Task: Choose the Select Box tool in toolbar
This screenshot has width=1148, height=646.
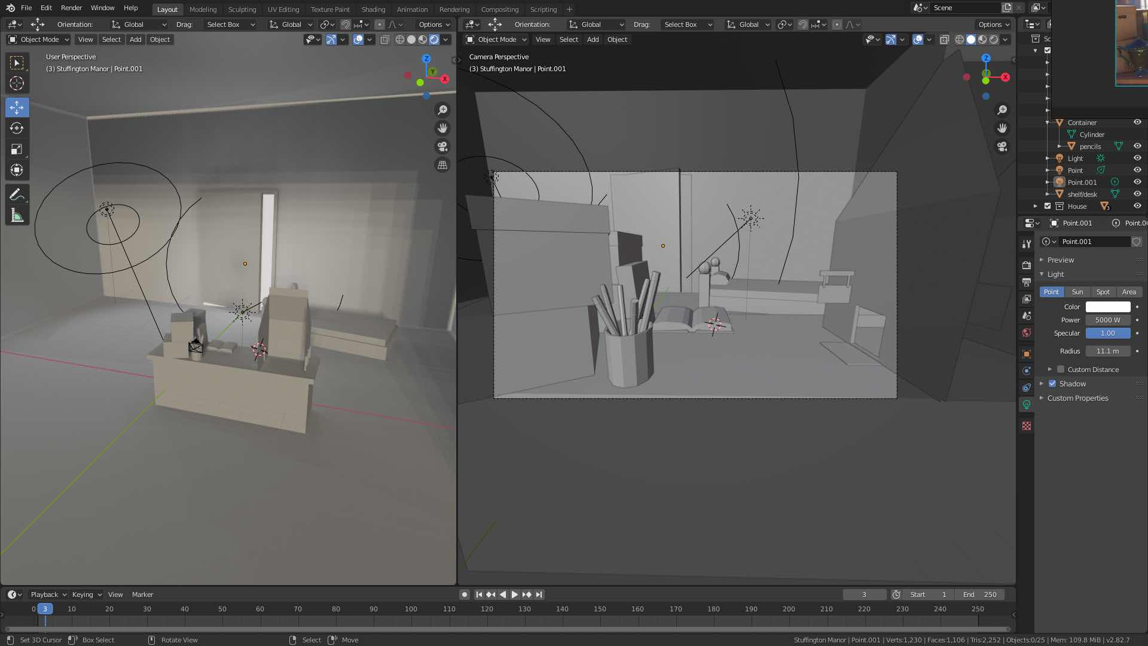Action: [17, 63]
